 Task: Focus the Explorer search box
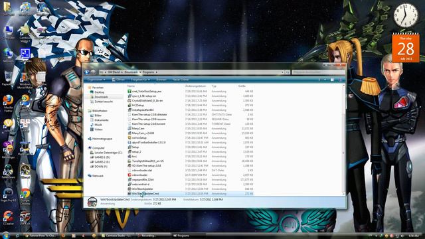click(318, 72)
